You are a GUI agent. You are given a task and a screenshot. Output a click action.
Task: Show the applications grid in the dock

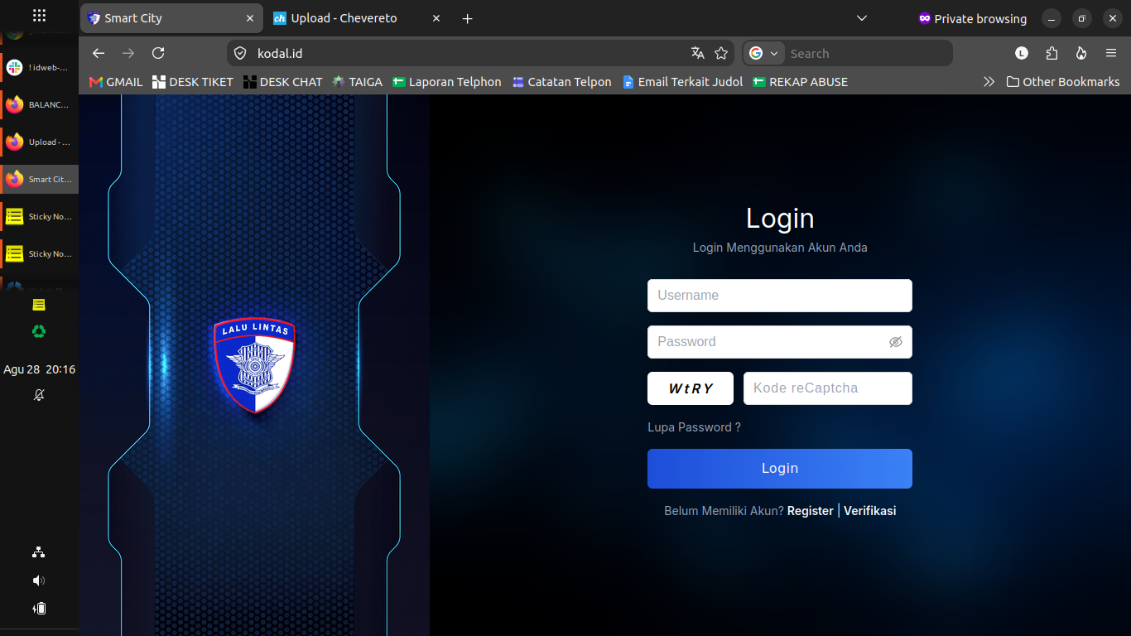click(39, 15)
